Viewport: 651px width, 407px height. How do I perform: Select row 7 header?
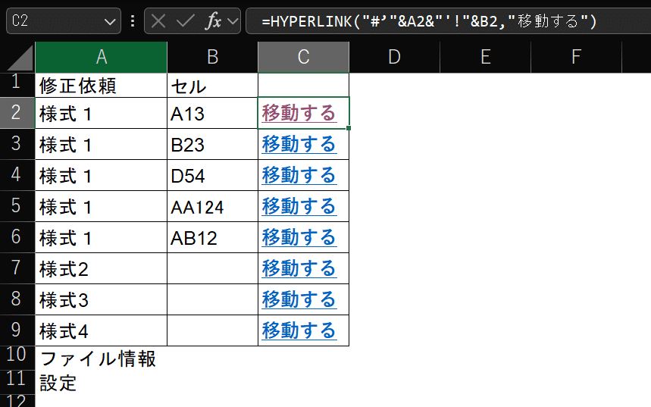point(17,268)
